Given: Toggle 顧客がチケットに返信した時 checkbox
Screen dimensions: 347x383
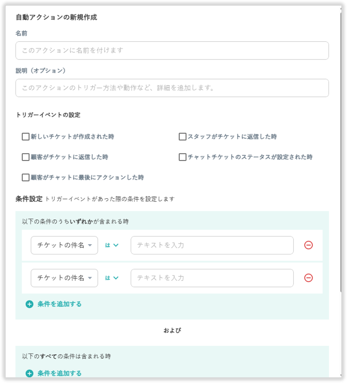Looking at the screenshot, I should coord(25,157).
